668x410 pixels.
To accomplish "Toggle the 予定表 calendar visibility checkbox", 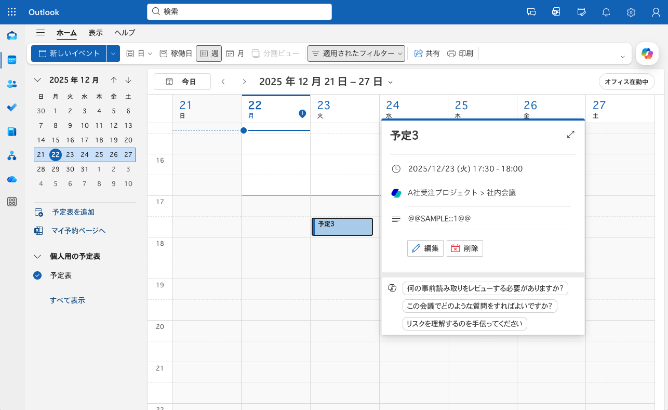I will [x=37, y=275].
